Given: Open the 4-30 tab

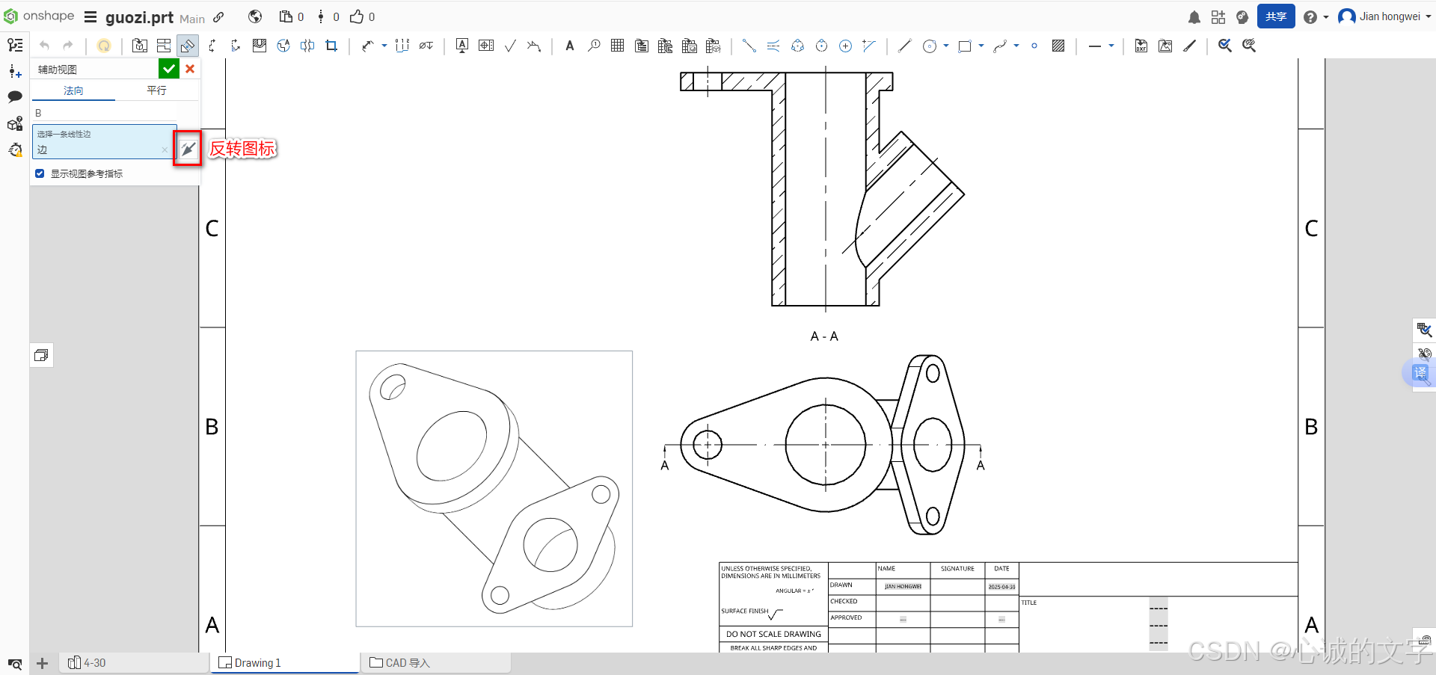Looking at the screenshot, I should coord(134,663).
